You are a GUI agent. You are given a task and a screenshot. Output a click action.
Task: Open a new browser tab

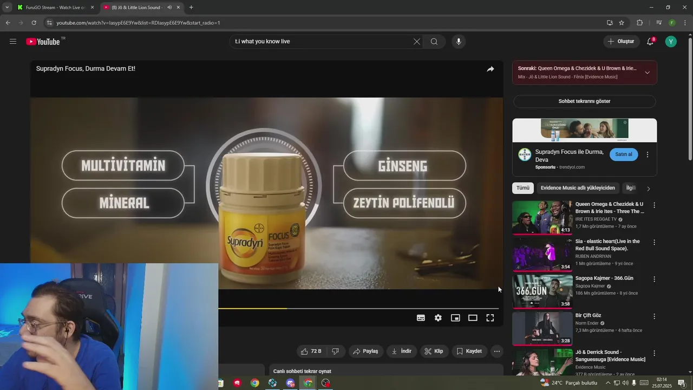point(191,8)
